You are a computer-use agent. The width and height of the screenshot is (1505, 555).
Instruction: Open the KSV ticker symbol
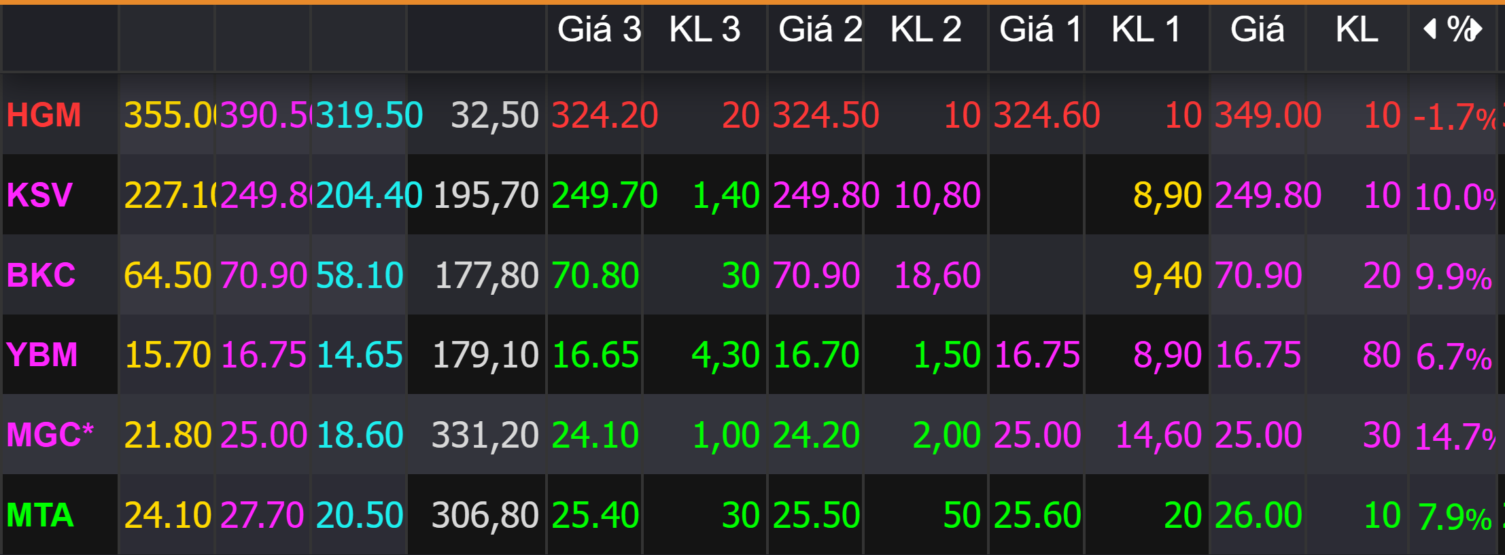click(x=39, y=195)
